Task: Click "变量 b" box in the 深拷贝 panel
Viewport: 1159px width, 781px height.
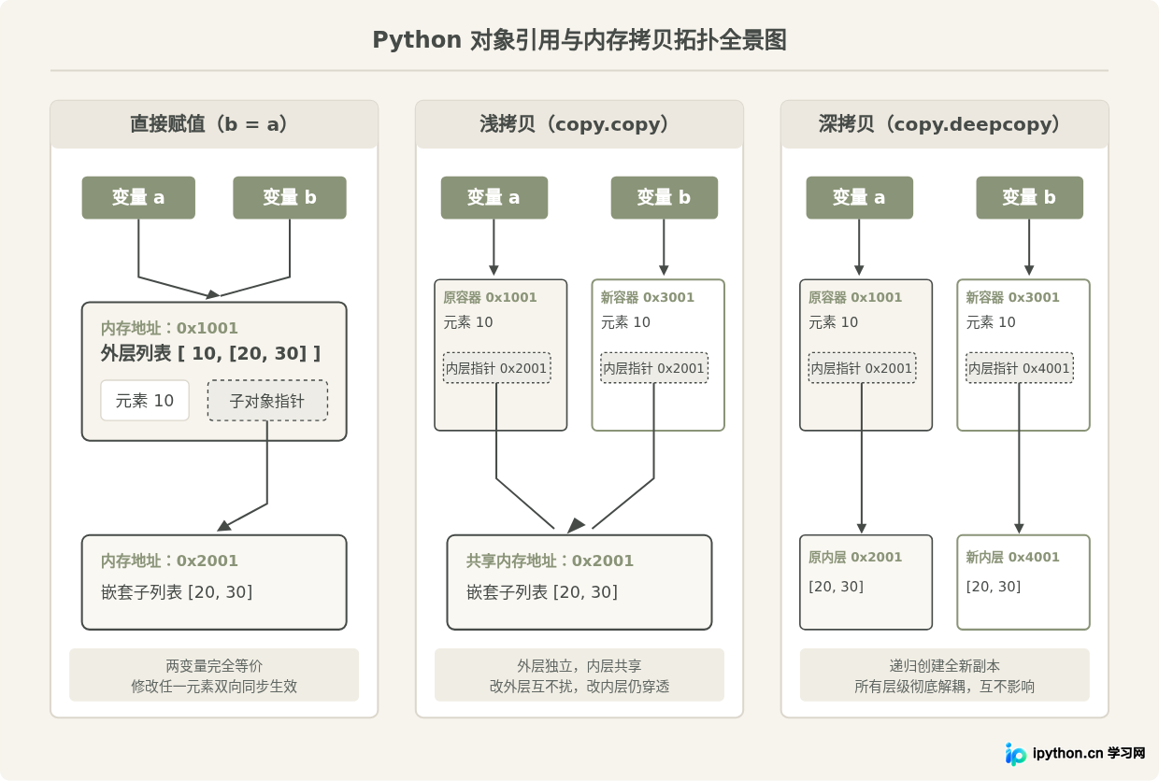Action: coord(1030,198)
